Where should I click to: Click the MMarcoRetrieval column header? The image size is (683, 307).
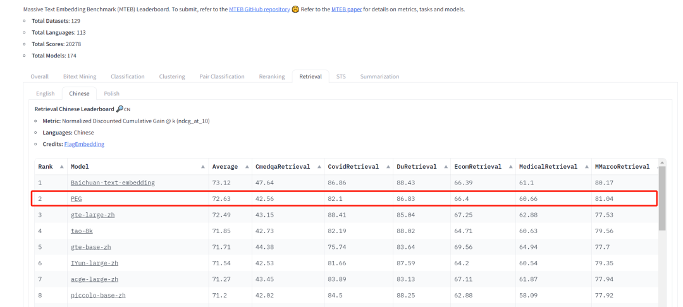[x=622, y=167]
